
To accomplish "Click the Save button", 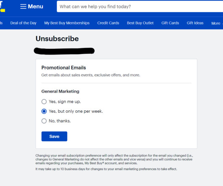I will point(54,136).
